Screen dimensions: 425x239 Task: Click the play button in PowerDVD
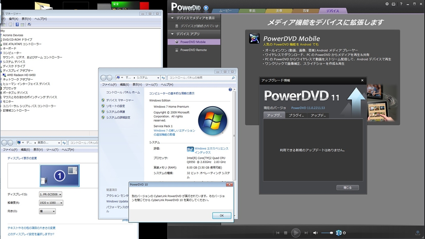coord(296,232)
